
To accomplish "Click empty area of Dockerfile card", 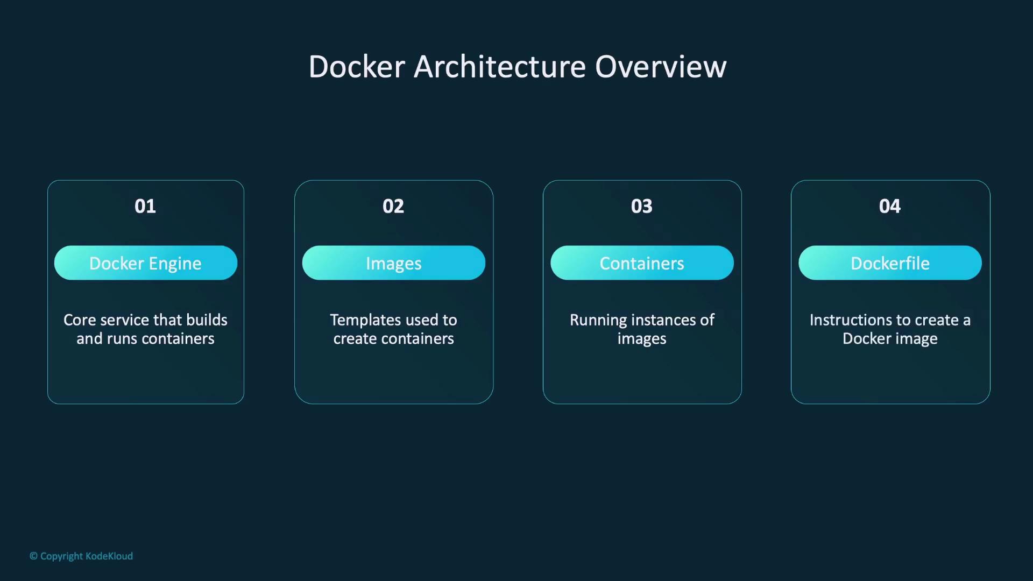I will (x=890, y=377).
